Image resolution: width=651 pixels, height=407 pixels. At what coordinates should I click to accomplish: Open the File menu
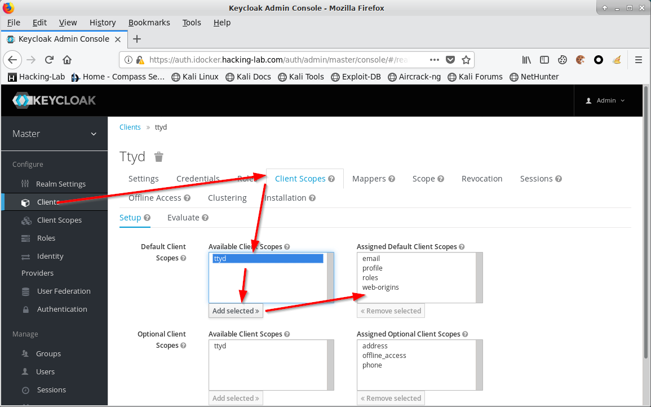[x=14, y=23]
